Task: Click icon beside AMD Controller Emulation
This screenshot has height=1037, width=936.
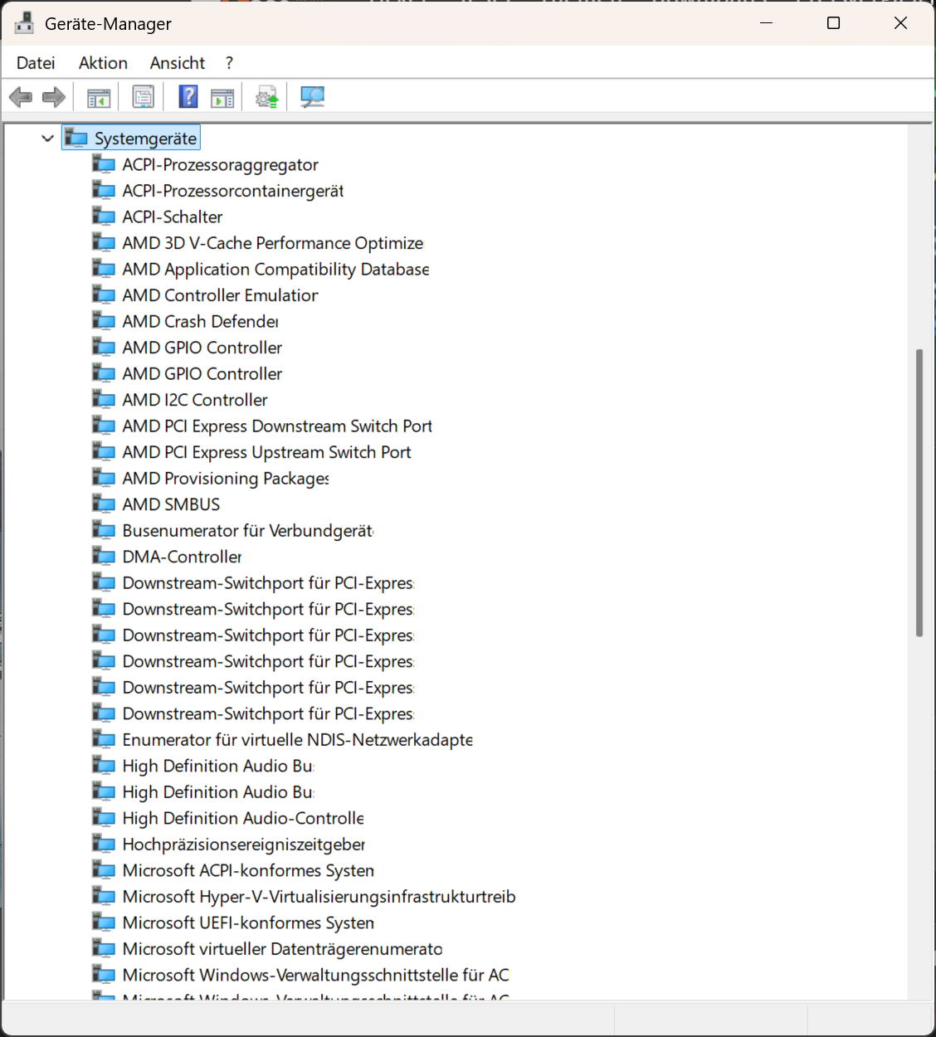Action: [104, 295]
